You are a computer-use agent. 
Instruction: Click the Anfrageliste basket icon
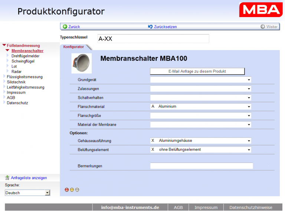tap(7, 178)
